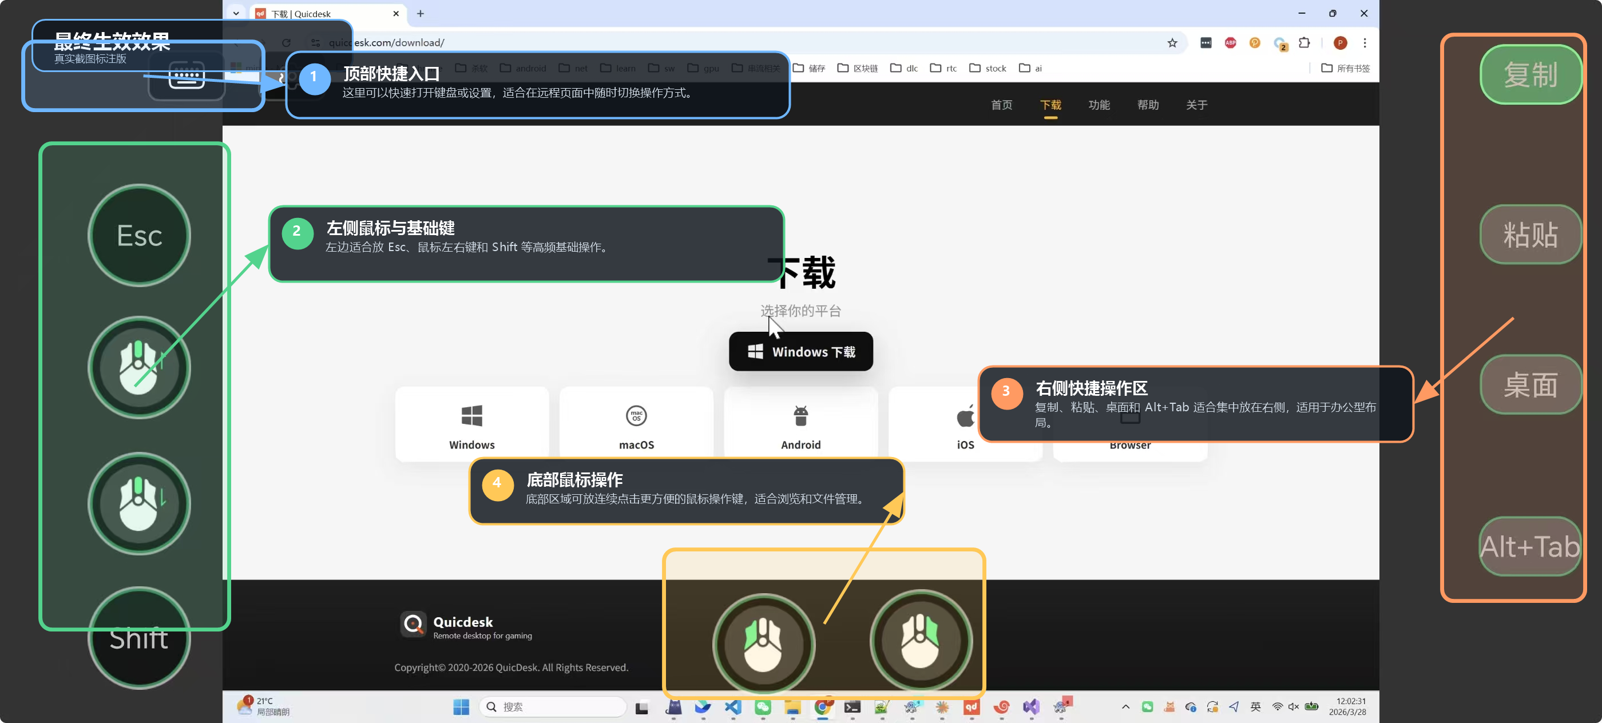Toggle the muted volume tray icon
The image size is (1602, 723).
[x=1294, y=707]
